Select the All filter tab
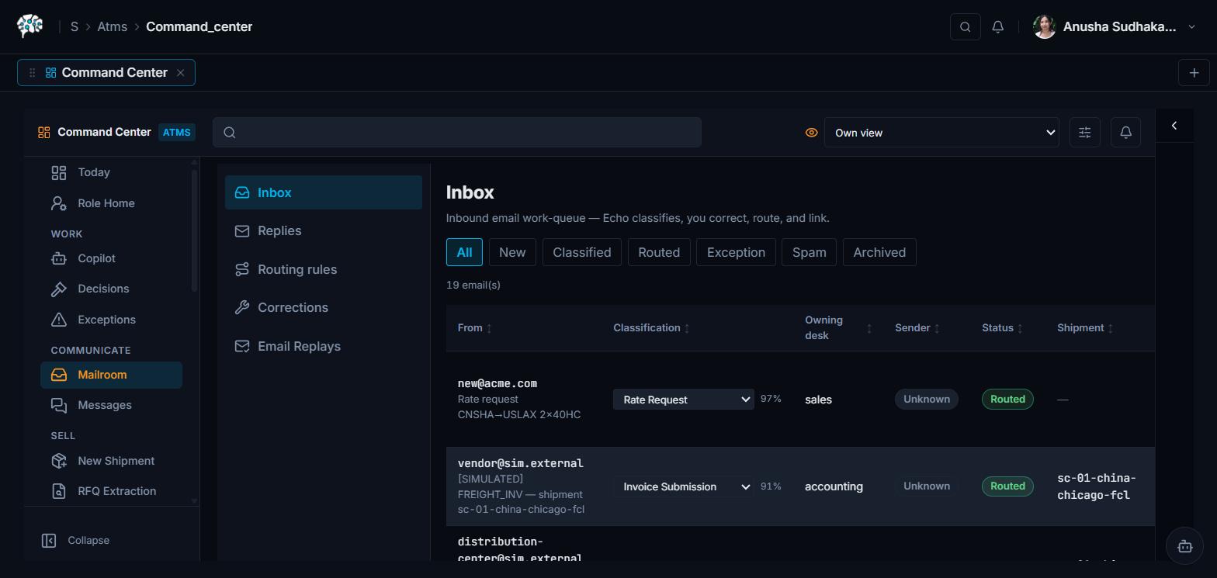1217x578 pixels. 464,252
